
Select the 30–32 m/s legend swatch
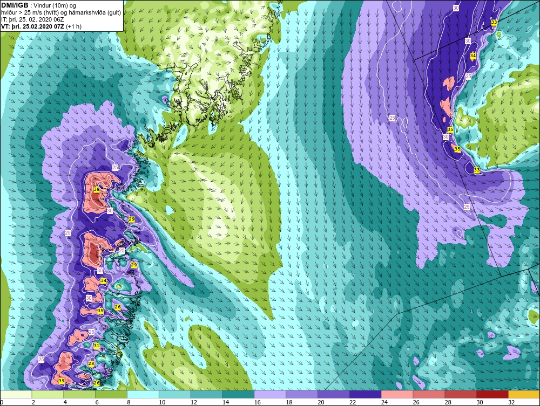tap(492, 394)
